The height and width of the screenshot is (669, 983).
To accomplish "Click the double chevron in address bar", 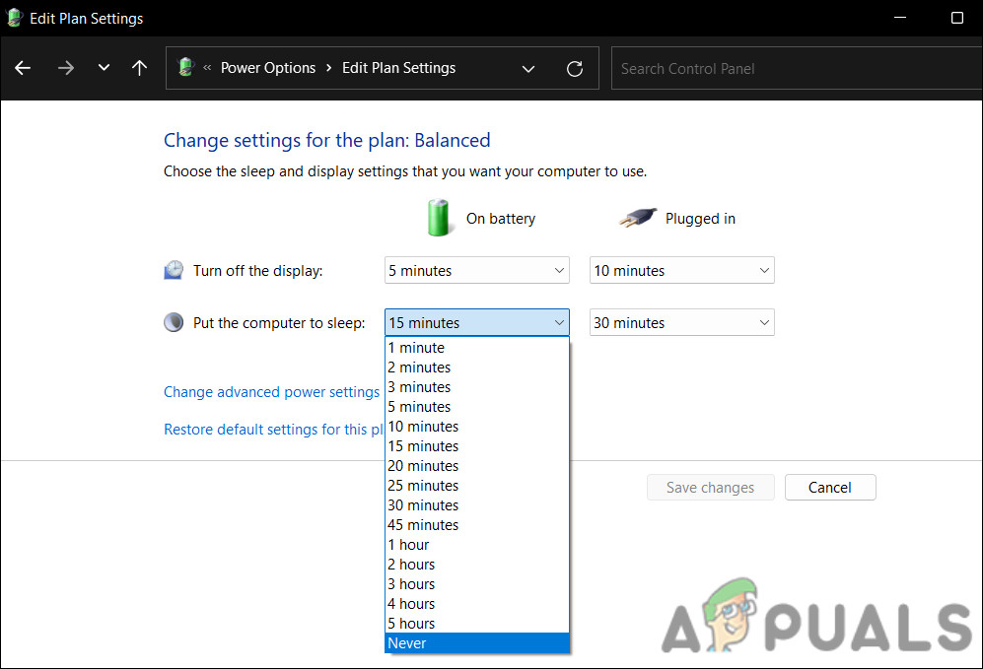I will click(207, 68).
